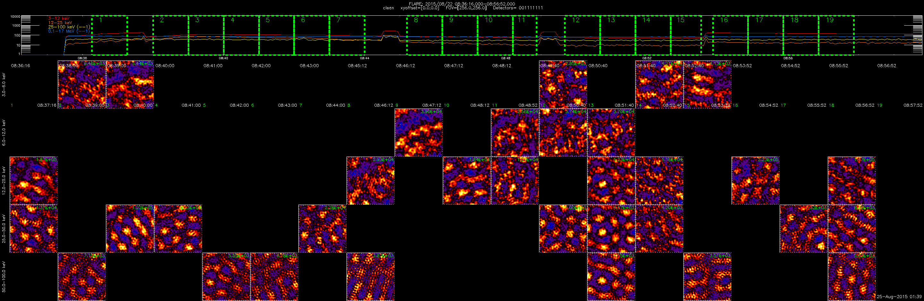Open the 6.0-12.0 keV image labeled 3.70E+04
The width and height of the screenshot is (924, 301).
(x=611, y=133)
